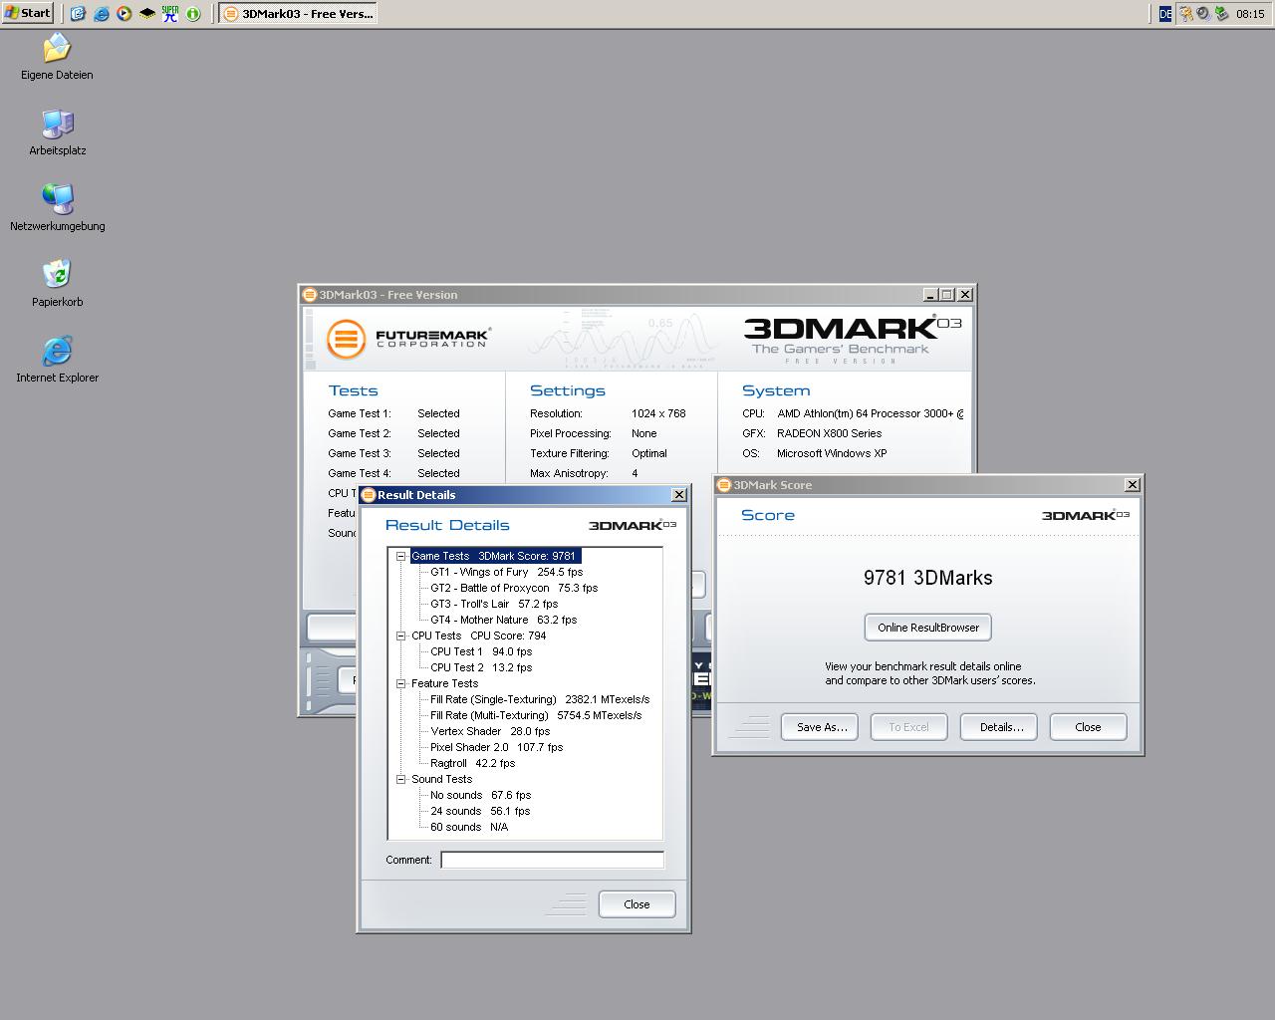Image resolution: width=1275 pixels, height=1020 pixels.
Task: Collapse the Feature Tests tree node
Action: 400,683
